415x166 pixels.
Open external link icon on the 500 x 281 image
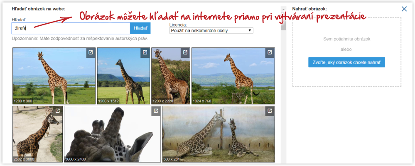pyautogui.click(x=270, y=111)
